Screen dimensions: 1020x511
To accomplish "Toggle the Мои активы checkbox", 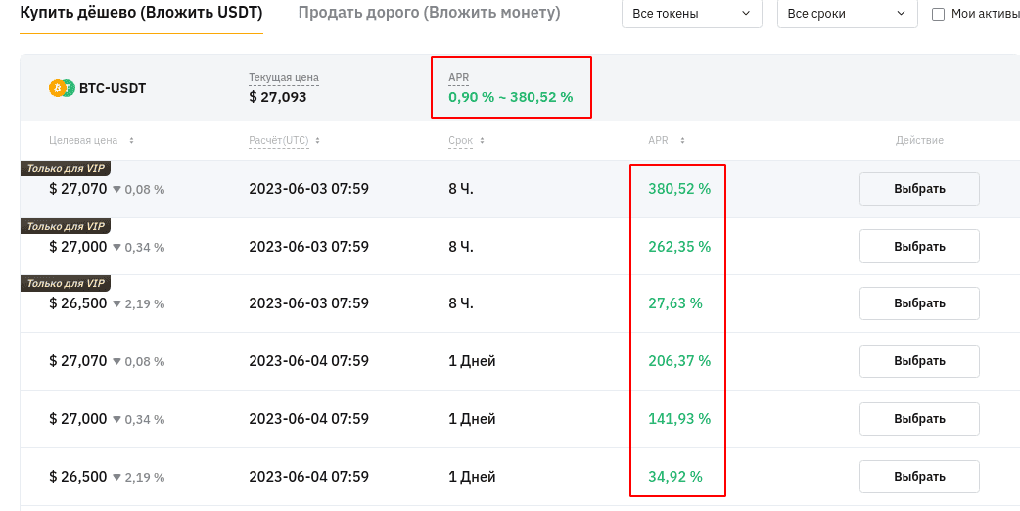I will pyautogui.click(x=938, y=15).
